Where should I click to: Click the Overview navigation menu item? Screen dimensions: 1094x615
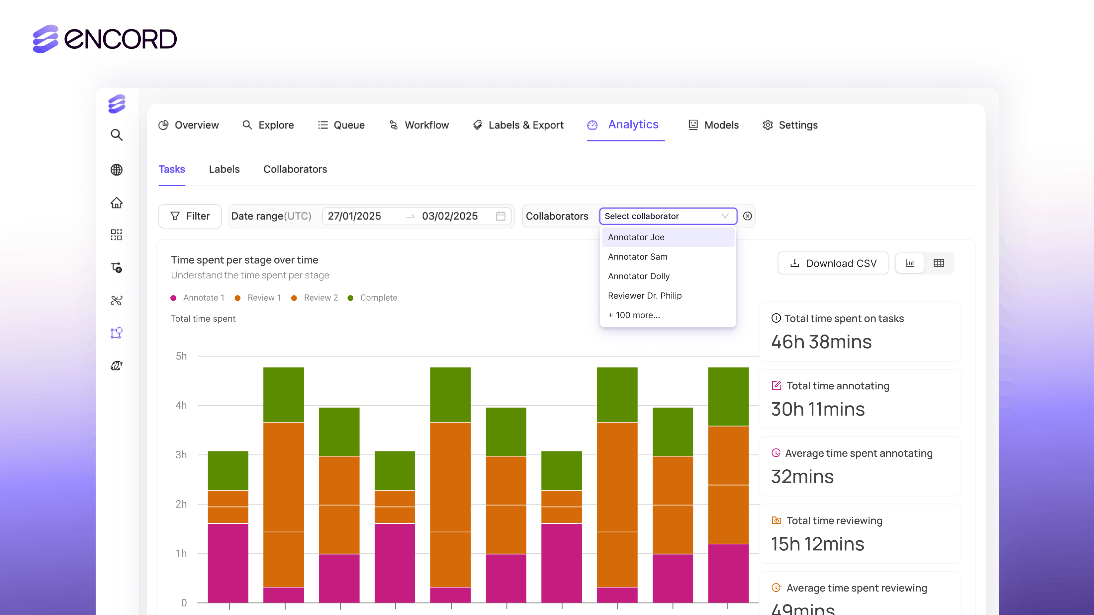pos(189,125)
